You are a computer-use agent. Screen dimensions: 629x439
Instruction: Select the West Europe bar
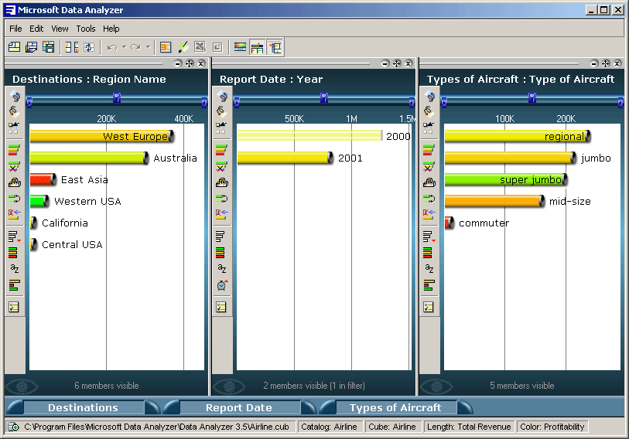point(102,136)
